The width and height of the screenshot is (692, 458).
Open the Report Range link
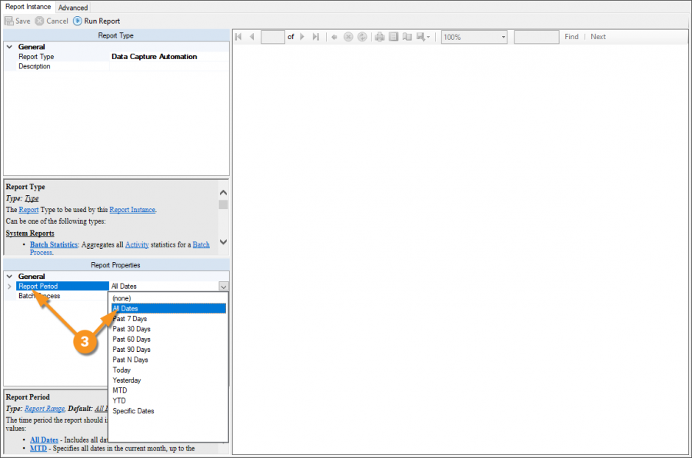click(x=45, y=409)
